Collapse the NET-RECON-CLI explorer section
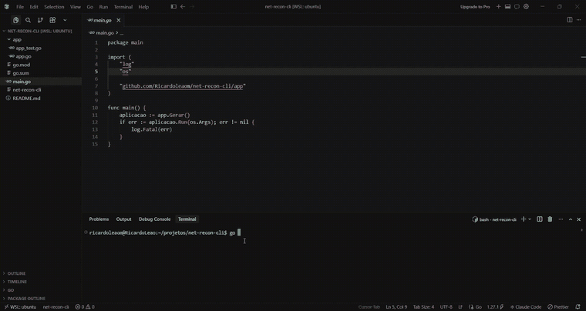This screenshot has width=586, height=311. pyautogui.click(x=41, y=31)
